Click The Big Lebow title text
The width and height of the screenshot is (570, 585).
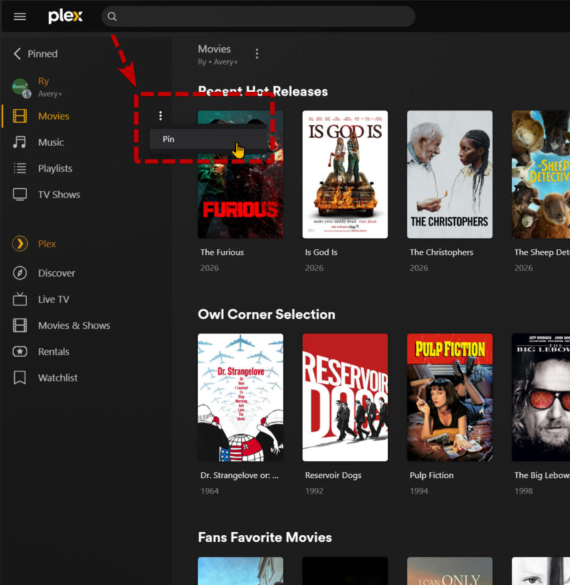point(542,475)
